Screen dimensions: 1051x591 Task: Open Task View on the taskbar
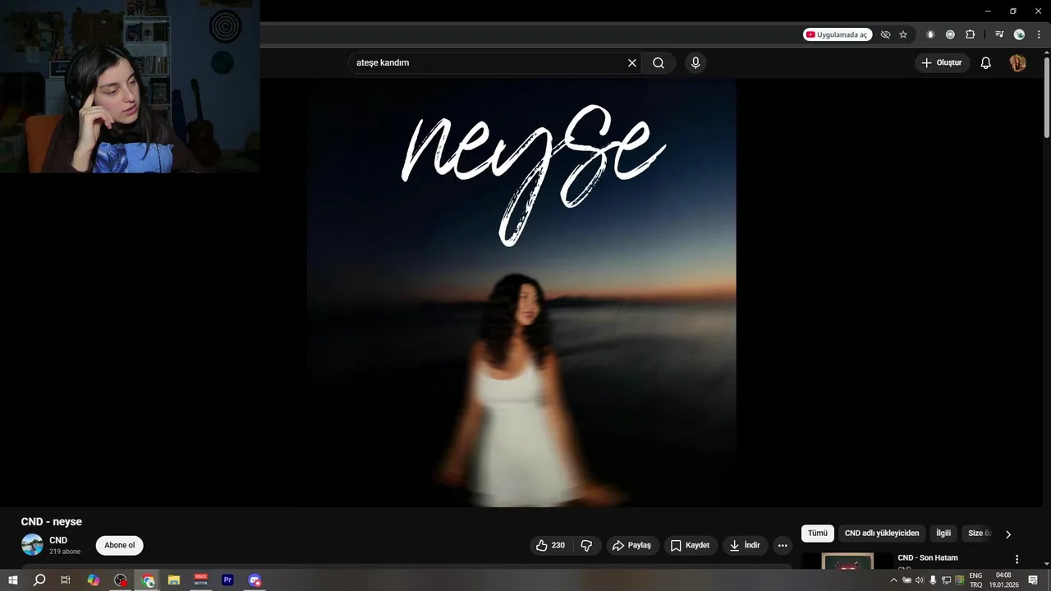(66, 580)
